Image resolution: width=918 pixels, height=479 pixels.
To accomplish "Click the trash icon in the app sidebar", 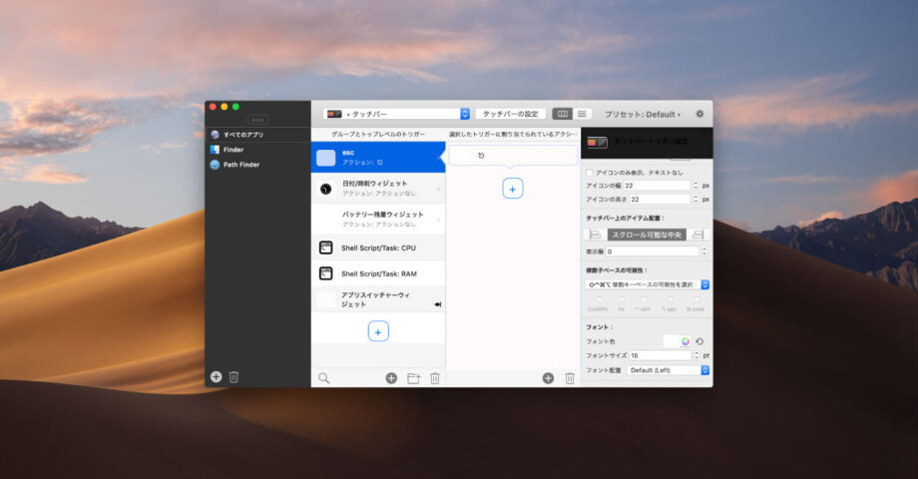I will [x=233, y=376].
